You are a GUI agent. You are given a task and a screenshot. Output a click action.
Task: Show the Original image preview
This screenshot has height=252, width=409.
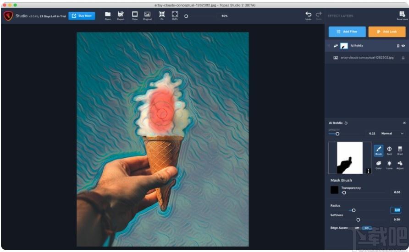click(x=147, y=16)
